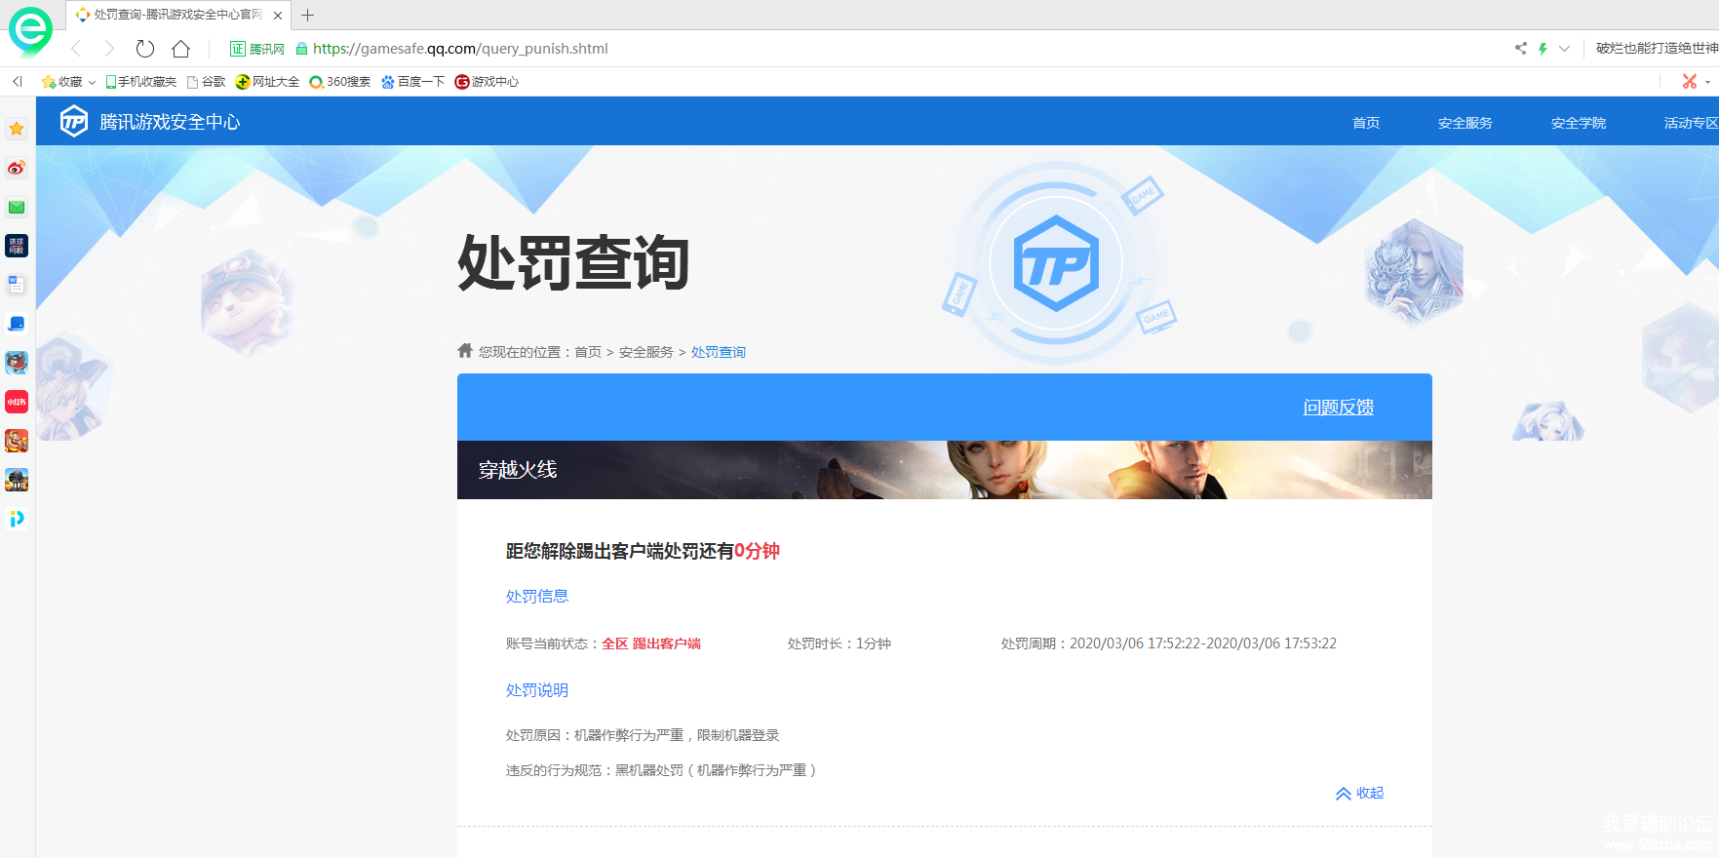Click the 破烂也能打造绝世神 search box
Screen dimensions: 1719x858
[1657, 49]
